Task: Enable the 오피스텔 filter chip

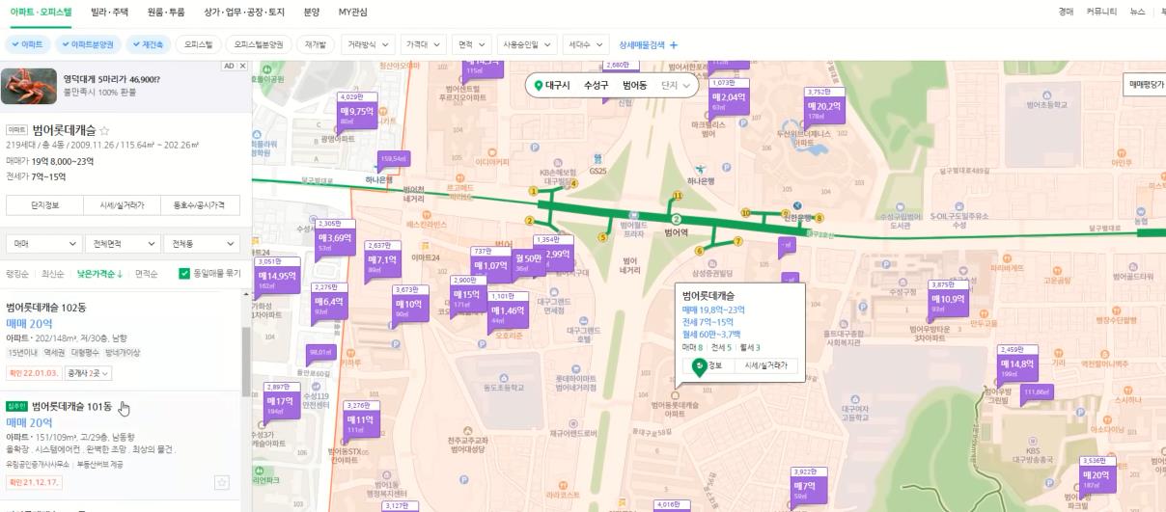Action: coord(198,44)
